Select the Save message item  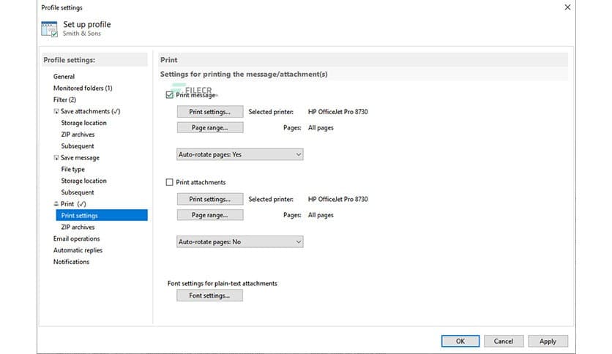(80, 157)
